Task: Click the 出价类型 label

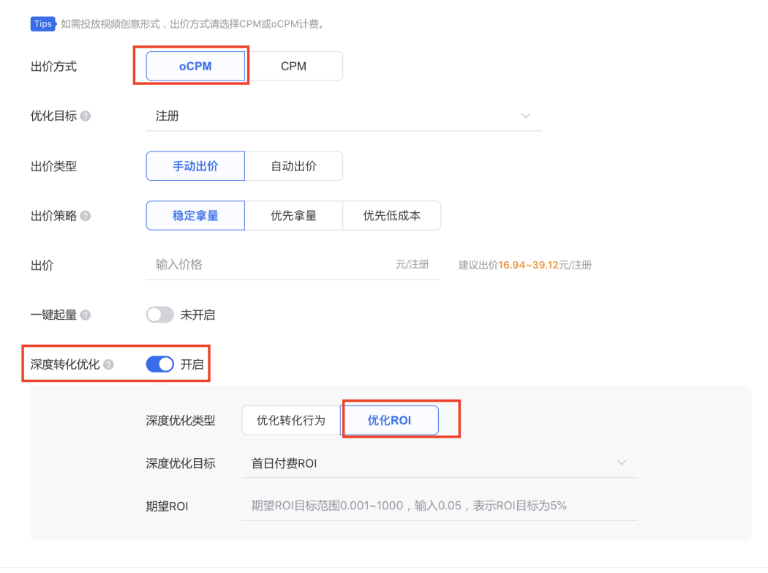Action: tap(53, 166)
